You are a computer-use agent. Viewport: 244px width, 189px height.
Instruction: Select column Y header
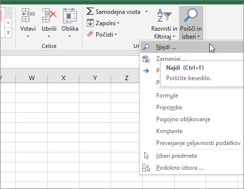tap(95, 78)
